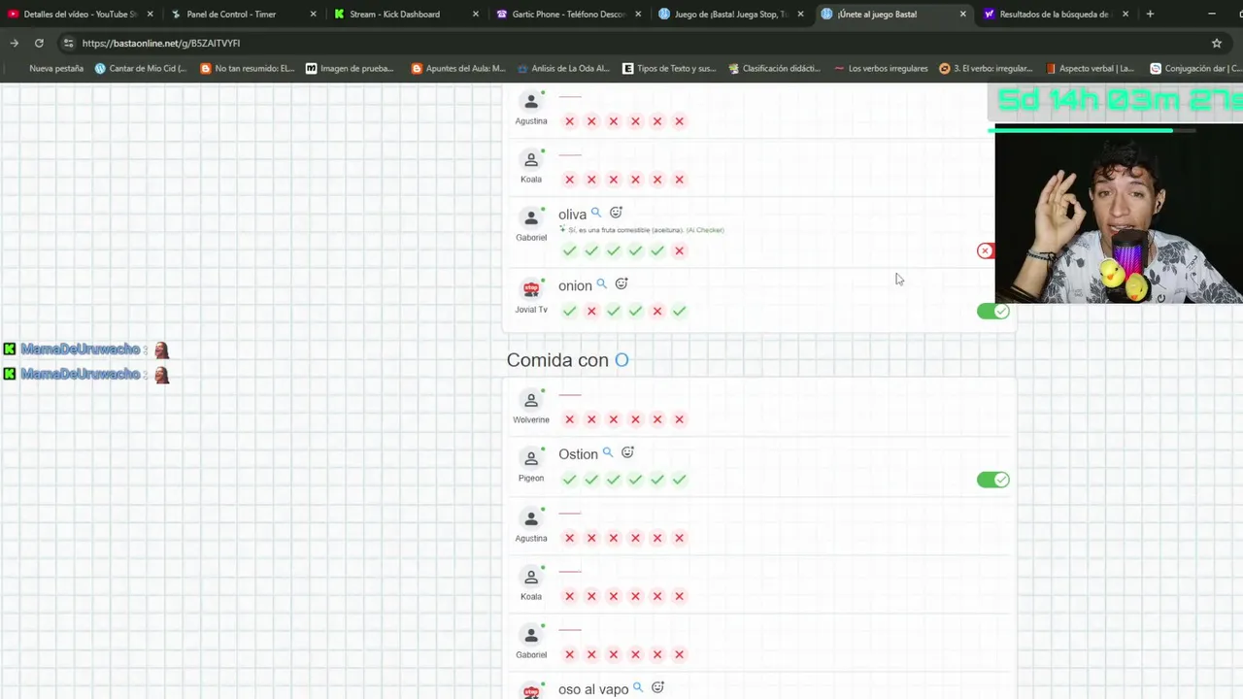
Task: Click the answer text 'oso al vapo'
Action: click(593, 689)
